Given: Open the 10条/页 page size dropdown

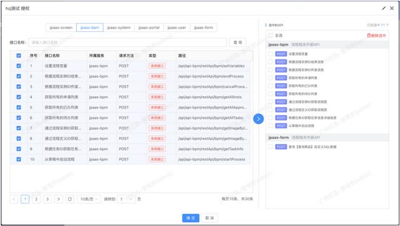Looking at the screenshot, I should (89, 199).
